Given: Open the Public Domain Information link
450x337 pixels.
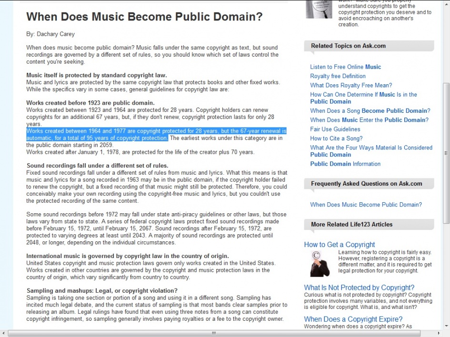Looking at the screenshot, I should (345, 164).
